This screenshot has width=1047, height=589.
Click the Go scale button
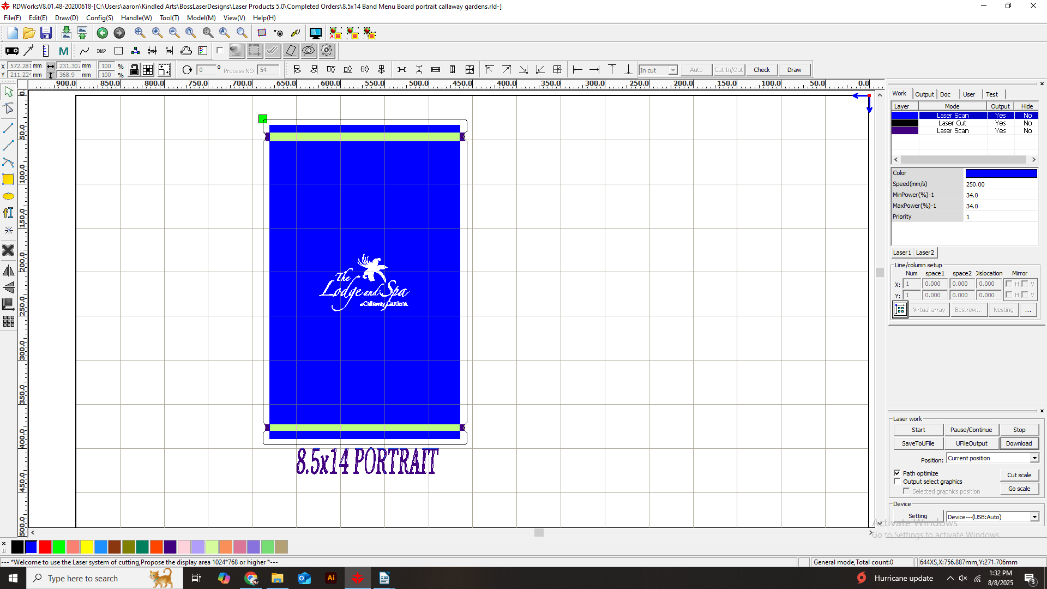(1019, 489)
